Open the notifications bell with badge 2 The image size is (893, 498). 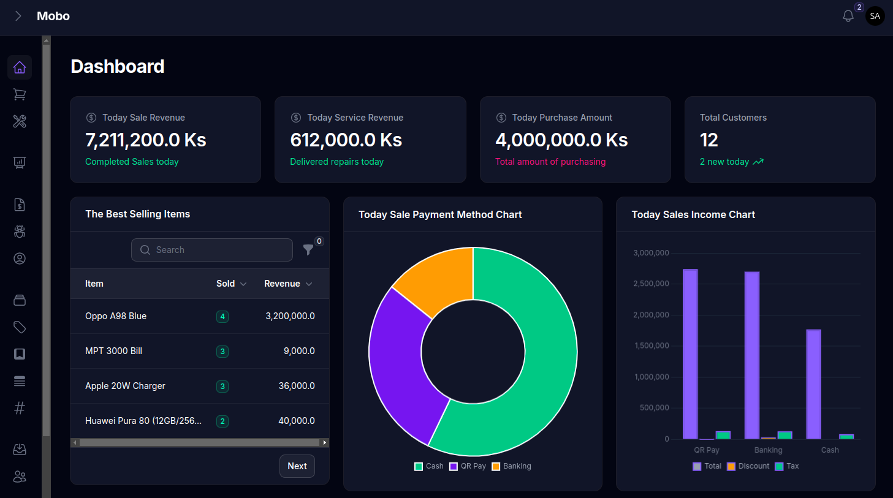(848, 16)
